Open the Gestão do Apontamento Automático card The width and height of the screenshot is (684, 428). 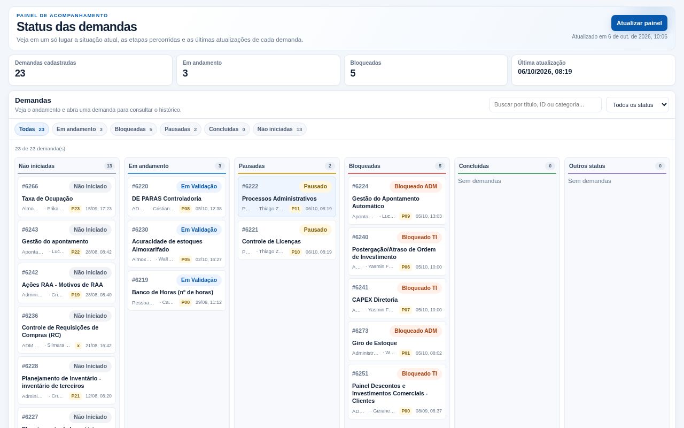coord(397,201)
